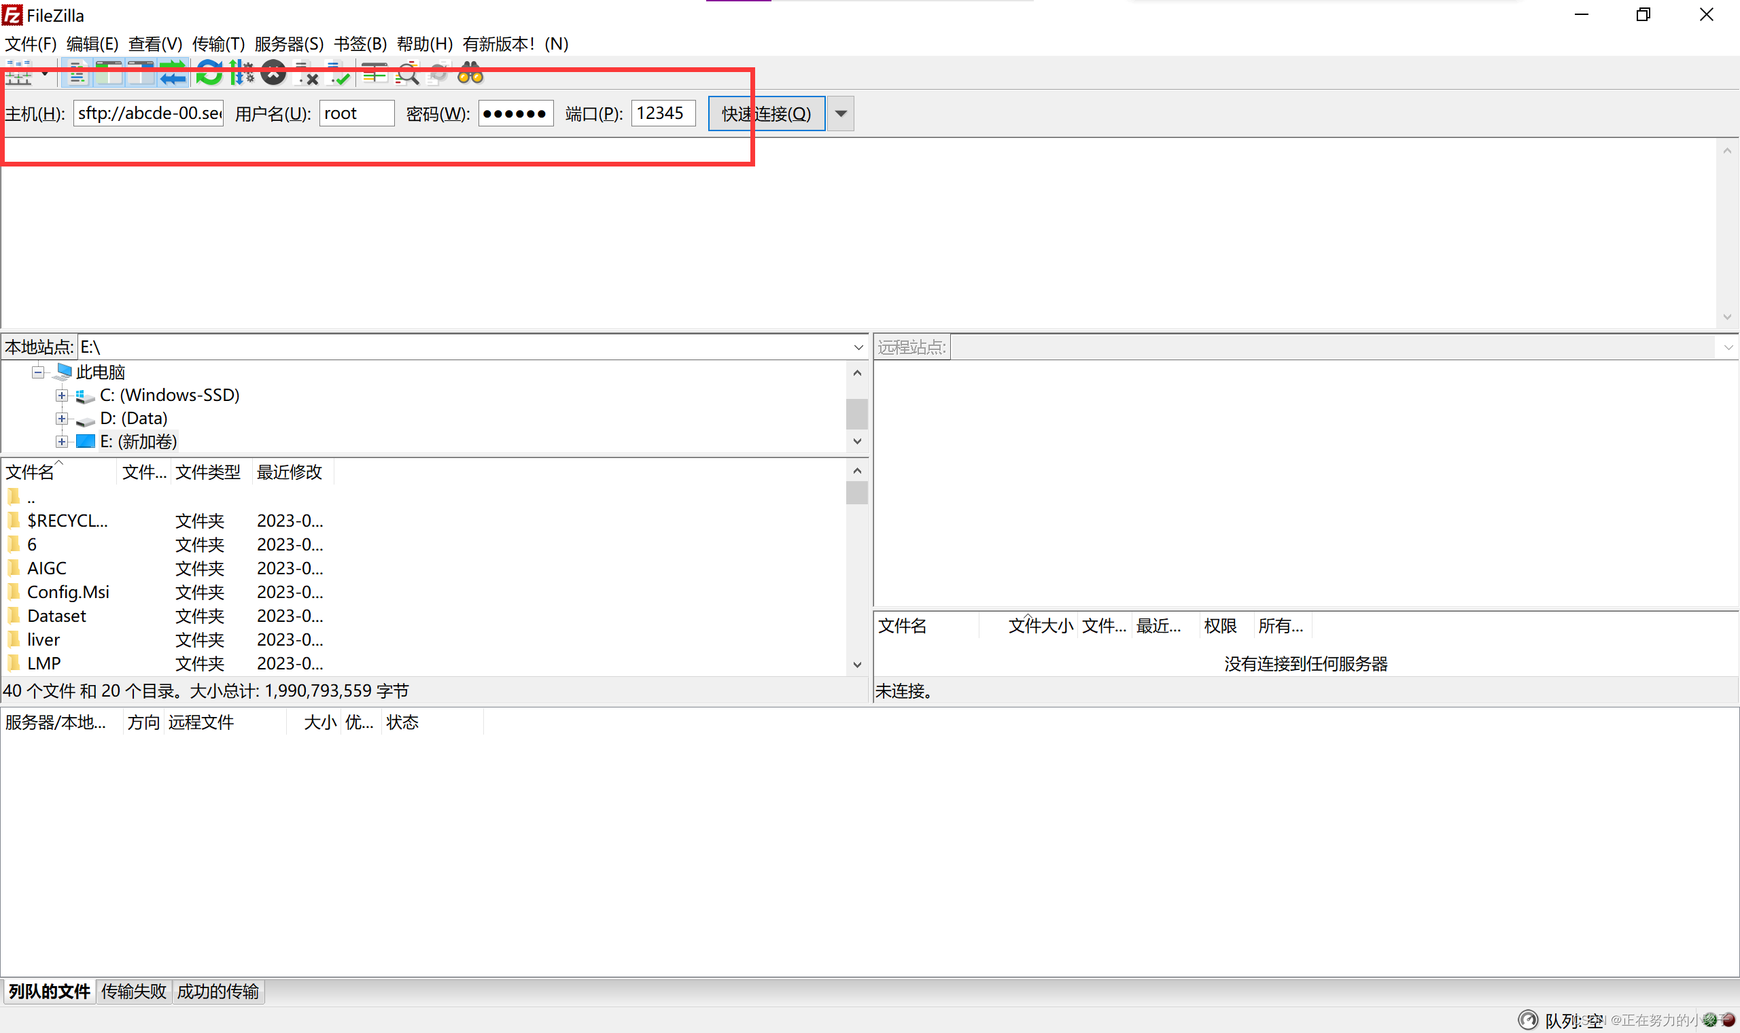Click the FileZilla logo in title bar
The image size is (1740, 1033).
12,15
